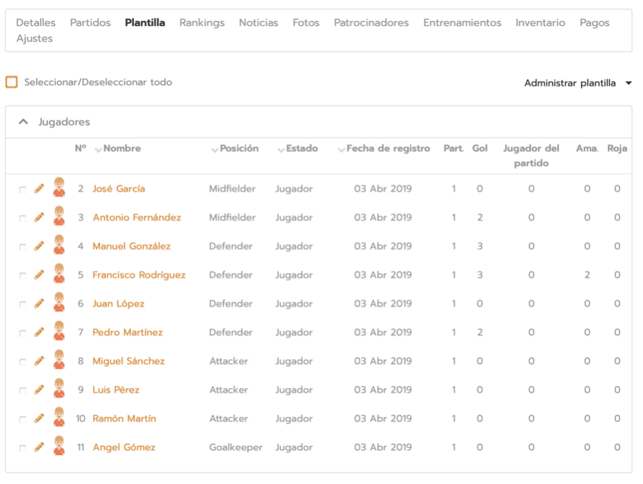
Task: Collapse the Jugadores section
Action: click(x=24, y=122)
